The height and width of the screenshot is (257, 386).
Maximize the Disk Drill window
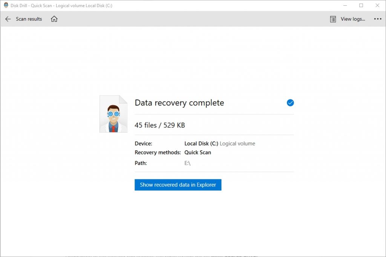[x=361, y=5]
